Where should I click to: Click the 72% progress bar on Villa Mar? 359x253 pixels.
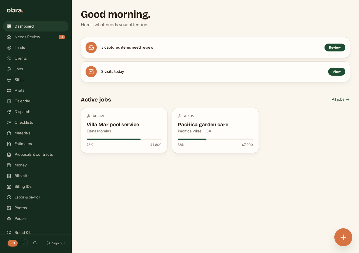pos(124,139)
